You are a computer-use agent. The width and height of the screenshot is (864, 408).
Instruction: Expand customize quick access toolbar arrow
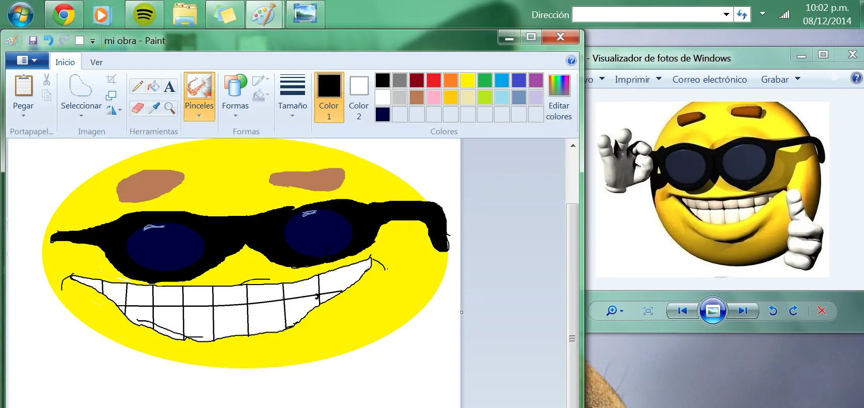pos(92,41)
